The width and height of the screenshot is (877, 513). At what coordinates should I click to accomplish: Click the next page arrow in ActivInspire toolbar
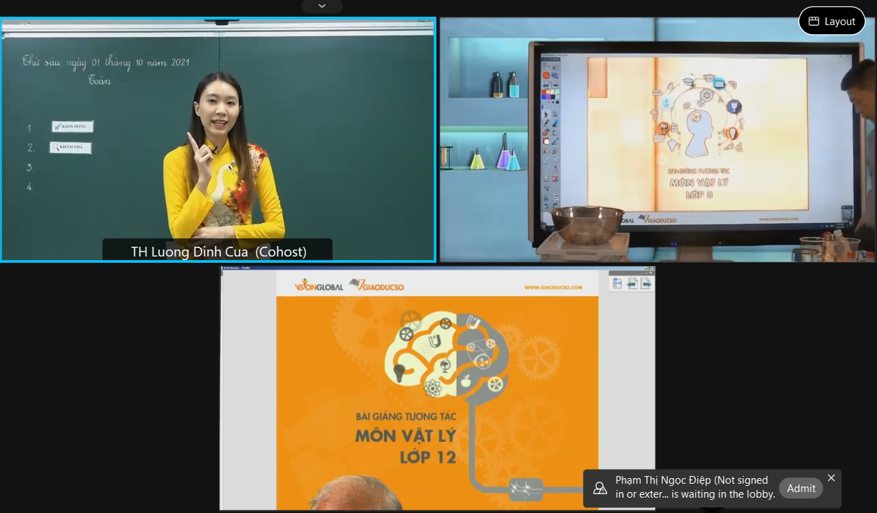646,283
